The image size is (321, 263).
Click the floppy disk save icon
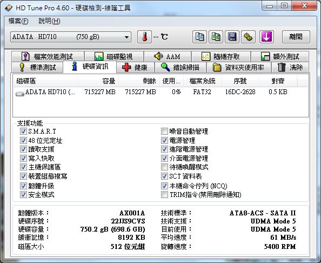click(232, 37)
